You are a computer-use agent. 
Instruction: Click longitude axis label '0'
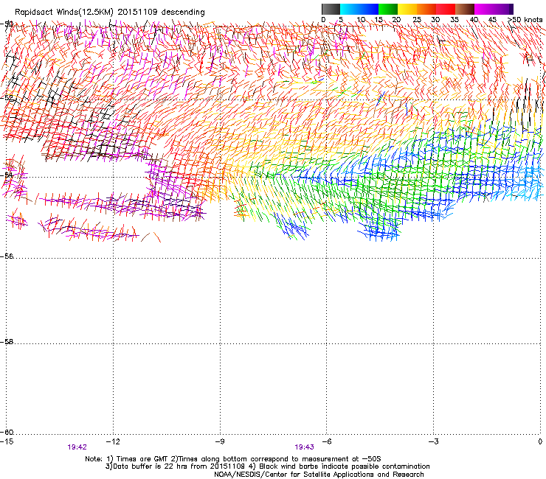(x=540, y=441)
